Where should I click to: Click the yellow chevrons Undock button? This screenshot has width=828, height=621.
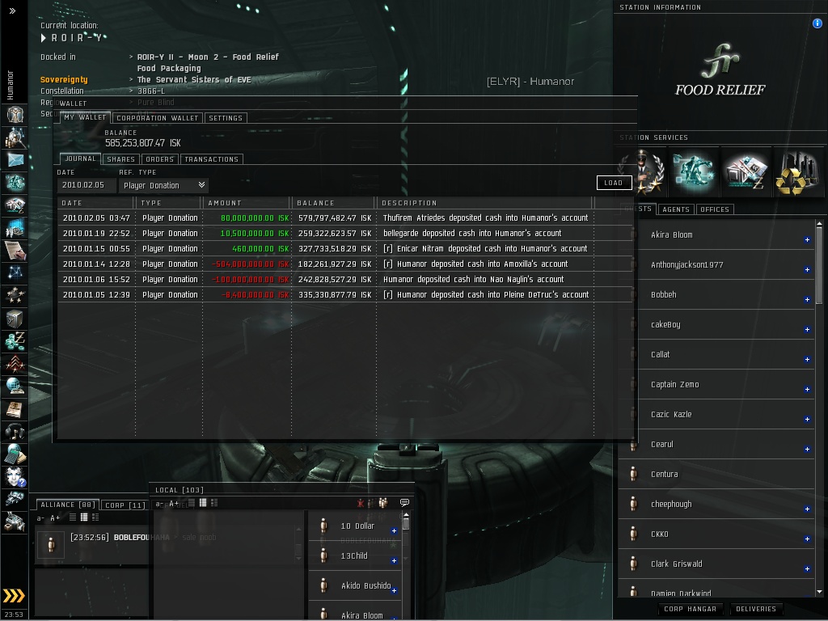pyautogui.click(x=14, y=596)
